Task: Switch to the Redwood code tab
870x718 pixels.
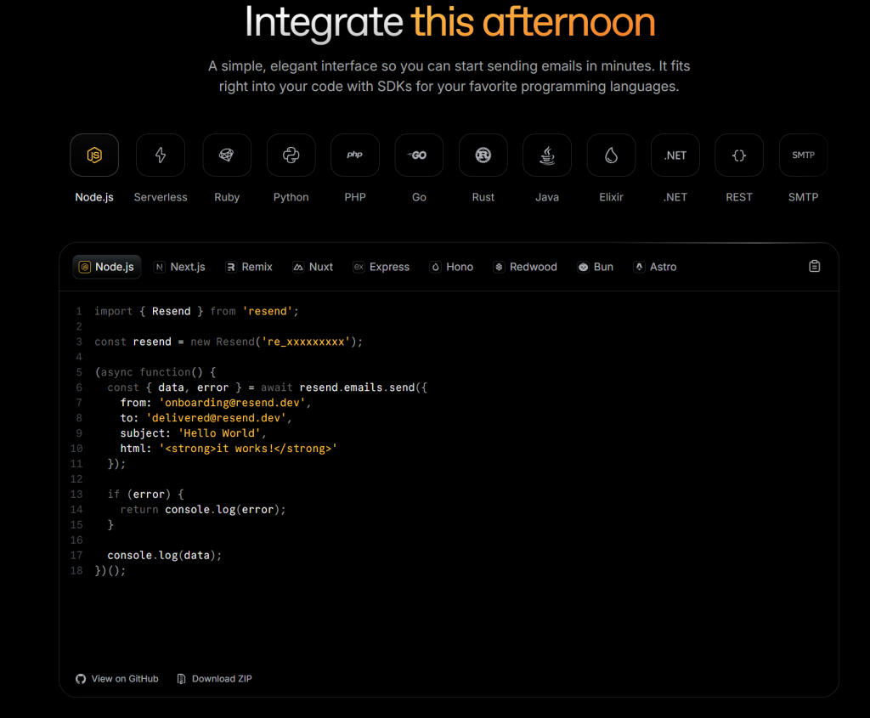Action: coord(525,267)
